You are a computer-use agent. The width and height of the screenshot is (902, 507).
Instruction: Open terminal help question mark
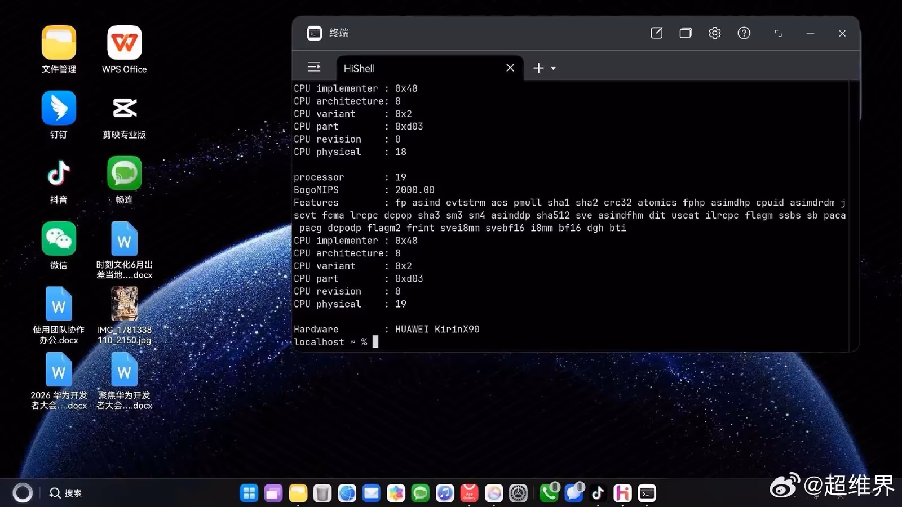pyautogui.click(x=744, y=33)
